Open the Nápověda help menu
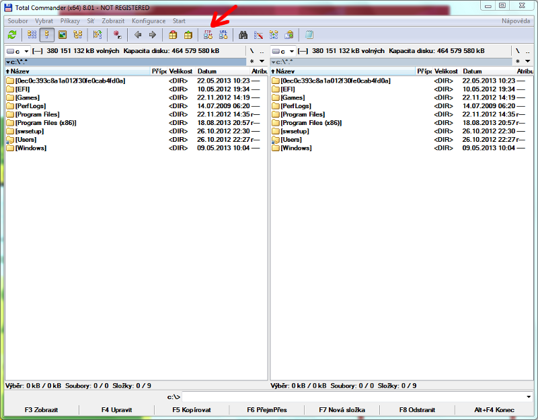This screenshot has height=420, width=538. point(516,21)
